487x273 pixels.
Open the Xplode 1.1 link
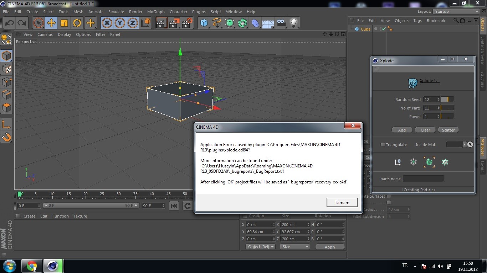click(429, 81)
